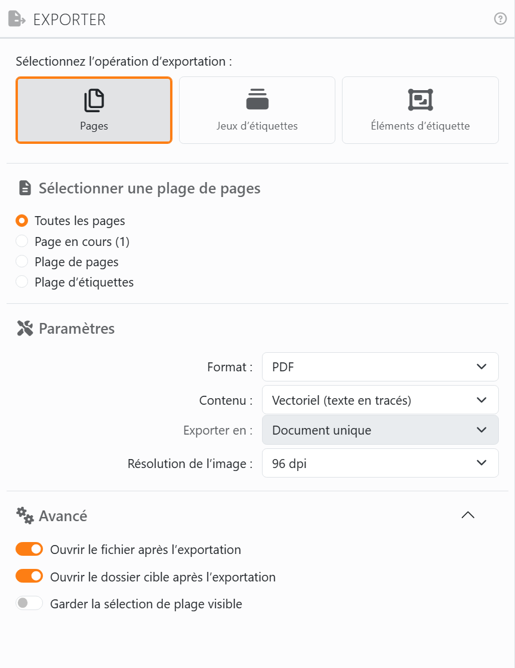Screen dimensions: 515x668
Task: Toggle Ouvrir le dossier cible après l'exportation
Action: pyautogui.click(x=29, y=577)
